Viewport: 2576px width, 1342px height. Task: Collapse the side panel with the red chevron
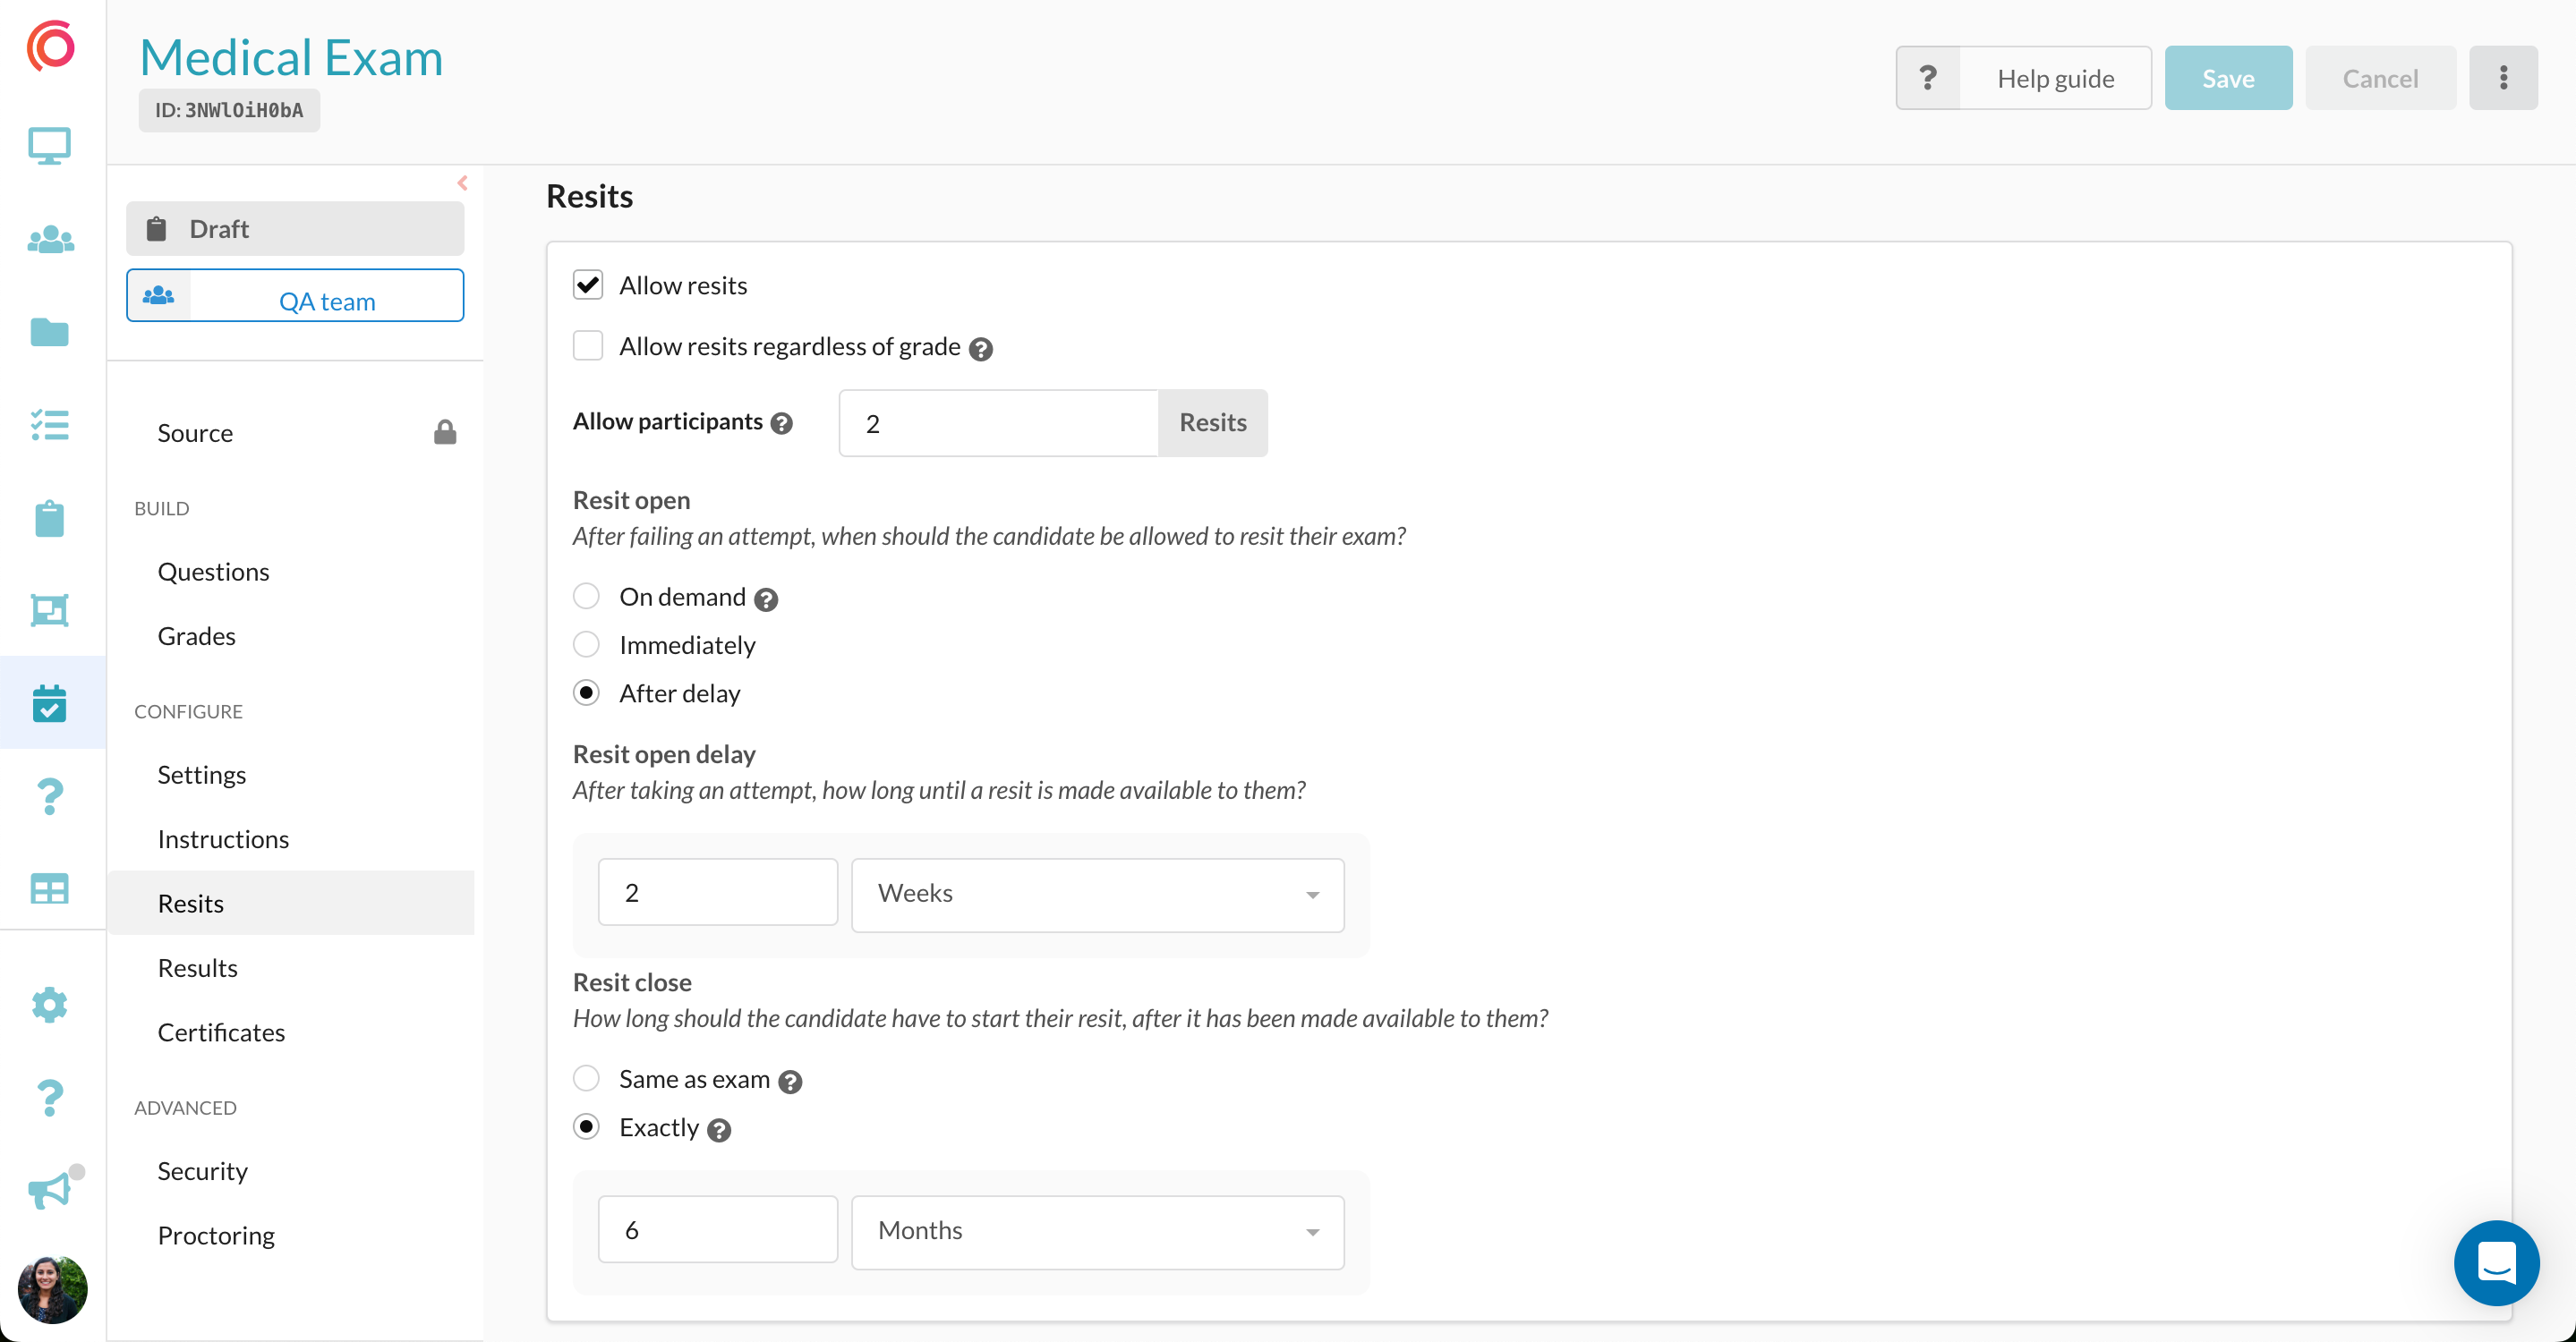point(462,183)
